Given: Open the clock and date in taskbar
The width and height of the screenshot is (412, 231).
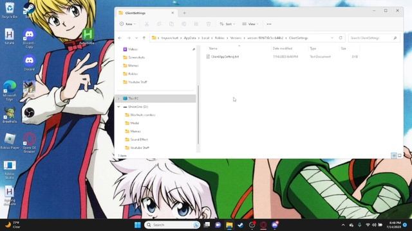Looking at the screenshot, I should (394, 225).
